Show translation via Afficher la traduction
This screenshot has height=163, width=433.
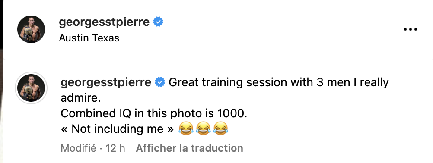click(189, 148)
